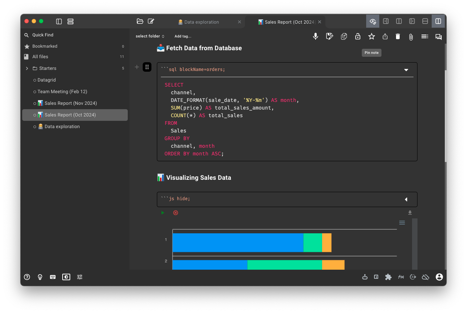The width and height of the screenshot is (467, 313).
Task: Start voice dictation with microphone icon
Action: (316, 36)
